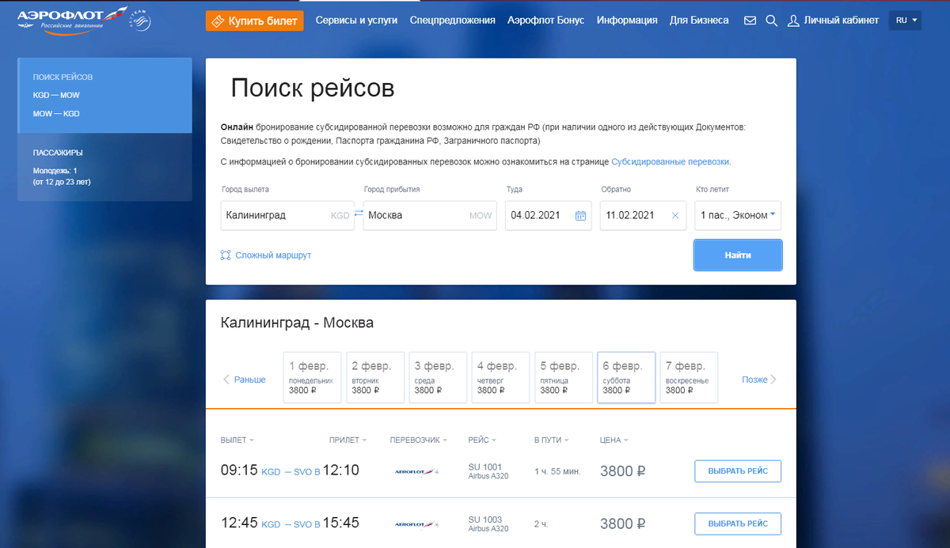
Task: Open calendar icon in Туда date field
Action: (x=580, y=215)
